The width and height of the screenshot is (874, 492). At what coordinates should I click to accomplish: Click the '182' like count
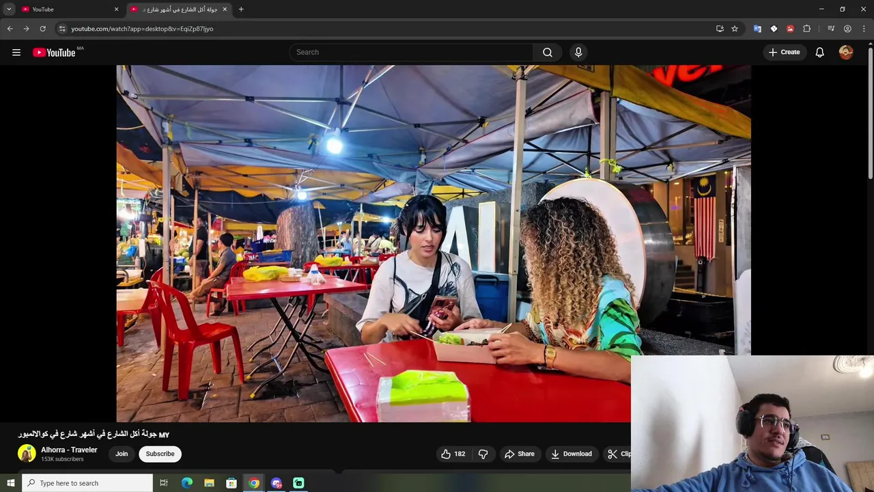pos(460,454)
